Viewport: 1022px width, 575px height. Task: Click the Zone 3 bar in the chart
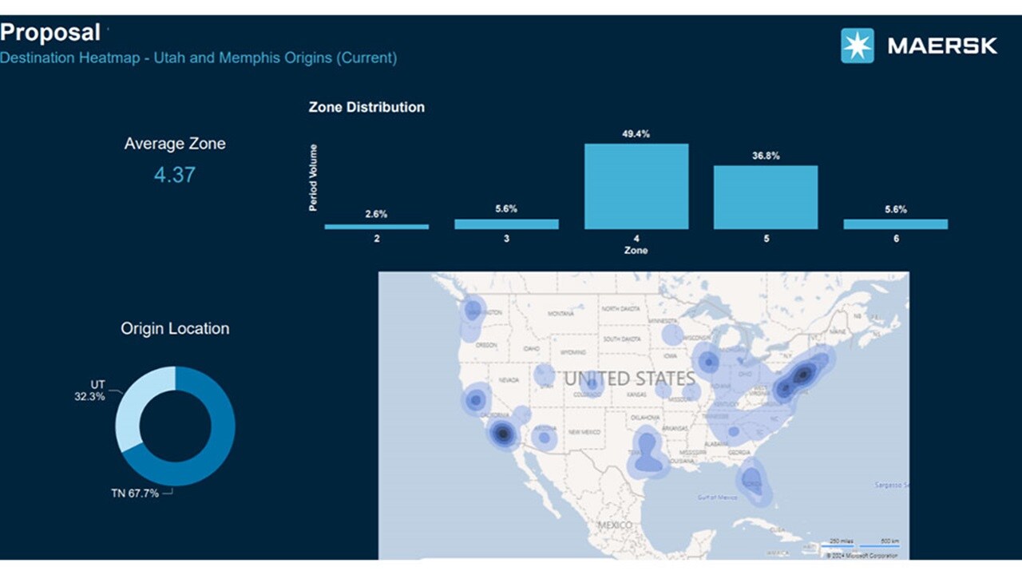click(x=506, y=224)
